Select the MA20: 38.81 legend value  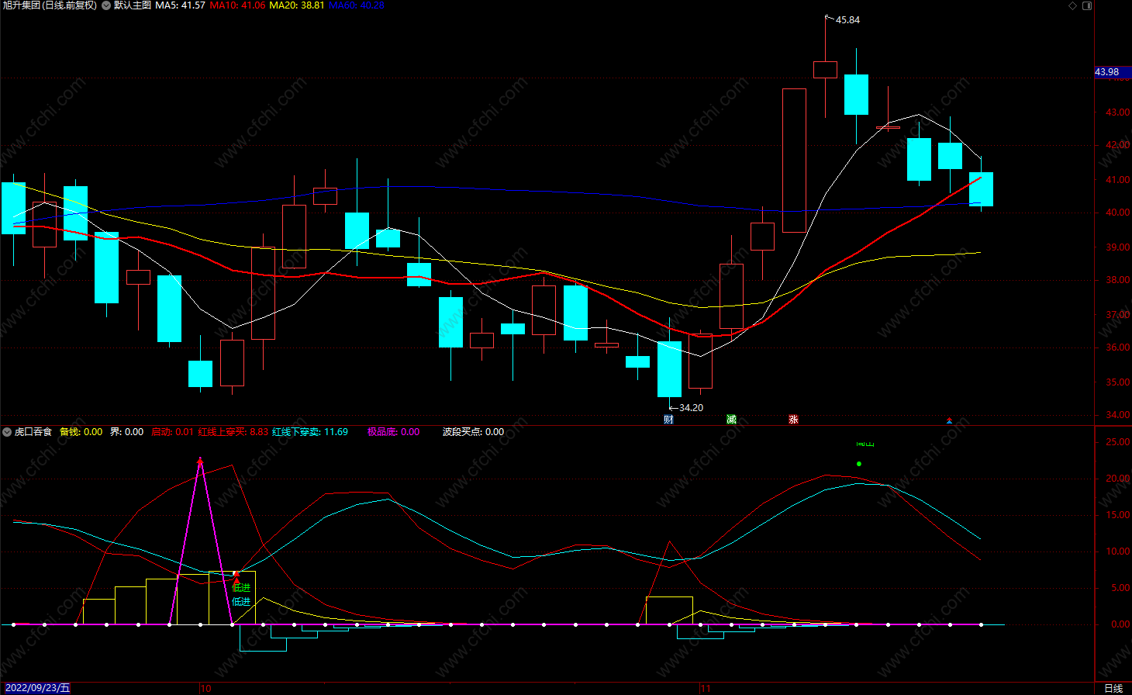coord(296,5)
